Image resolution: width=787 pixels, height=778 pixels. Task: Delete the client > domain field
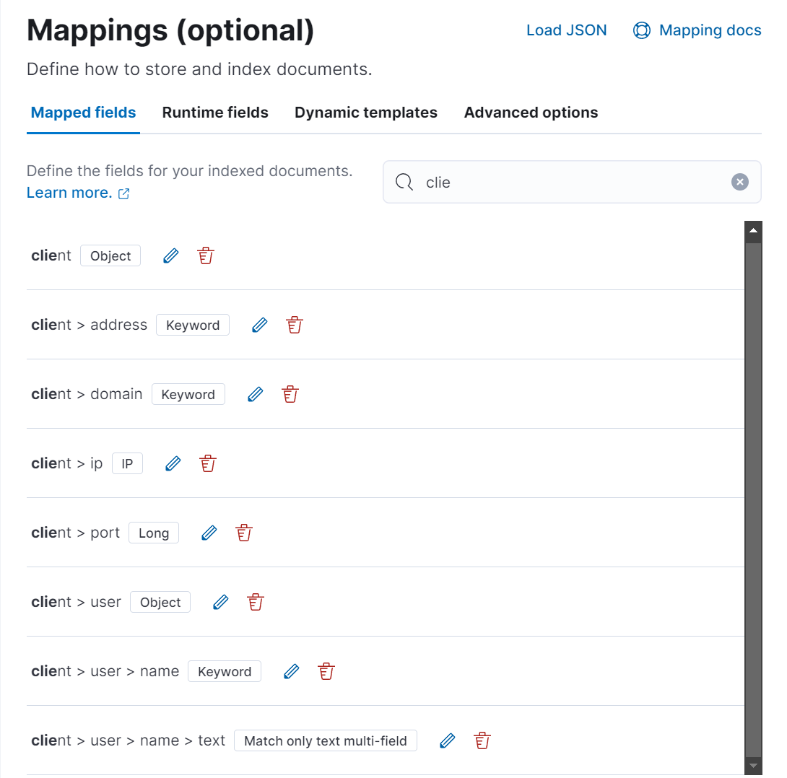pyautogui.click(x=290, y=394)
